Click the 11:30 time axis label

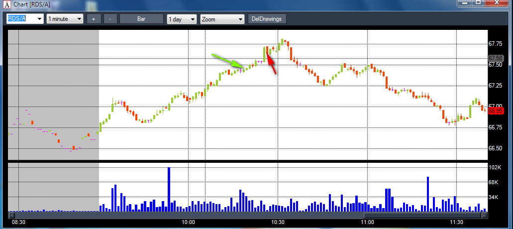click(457, 222)
